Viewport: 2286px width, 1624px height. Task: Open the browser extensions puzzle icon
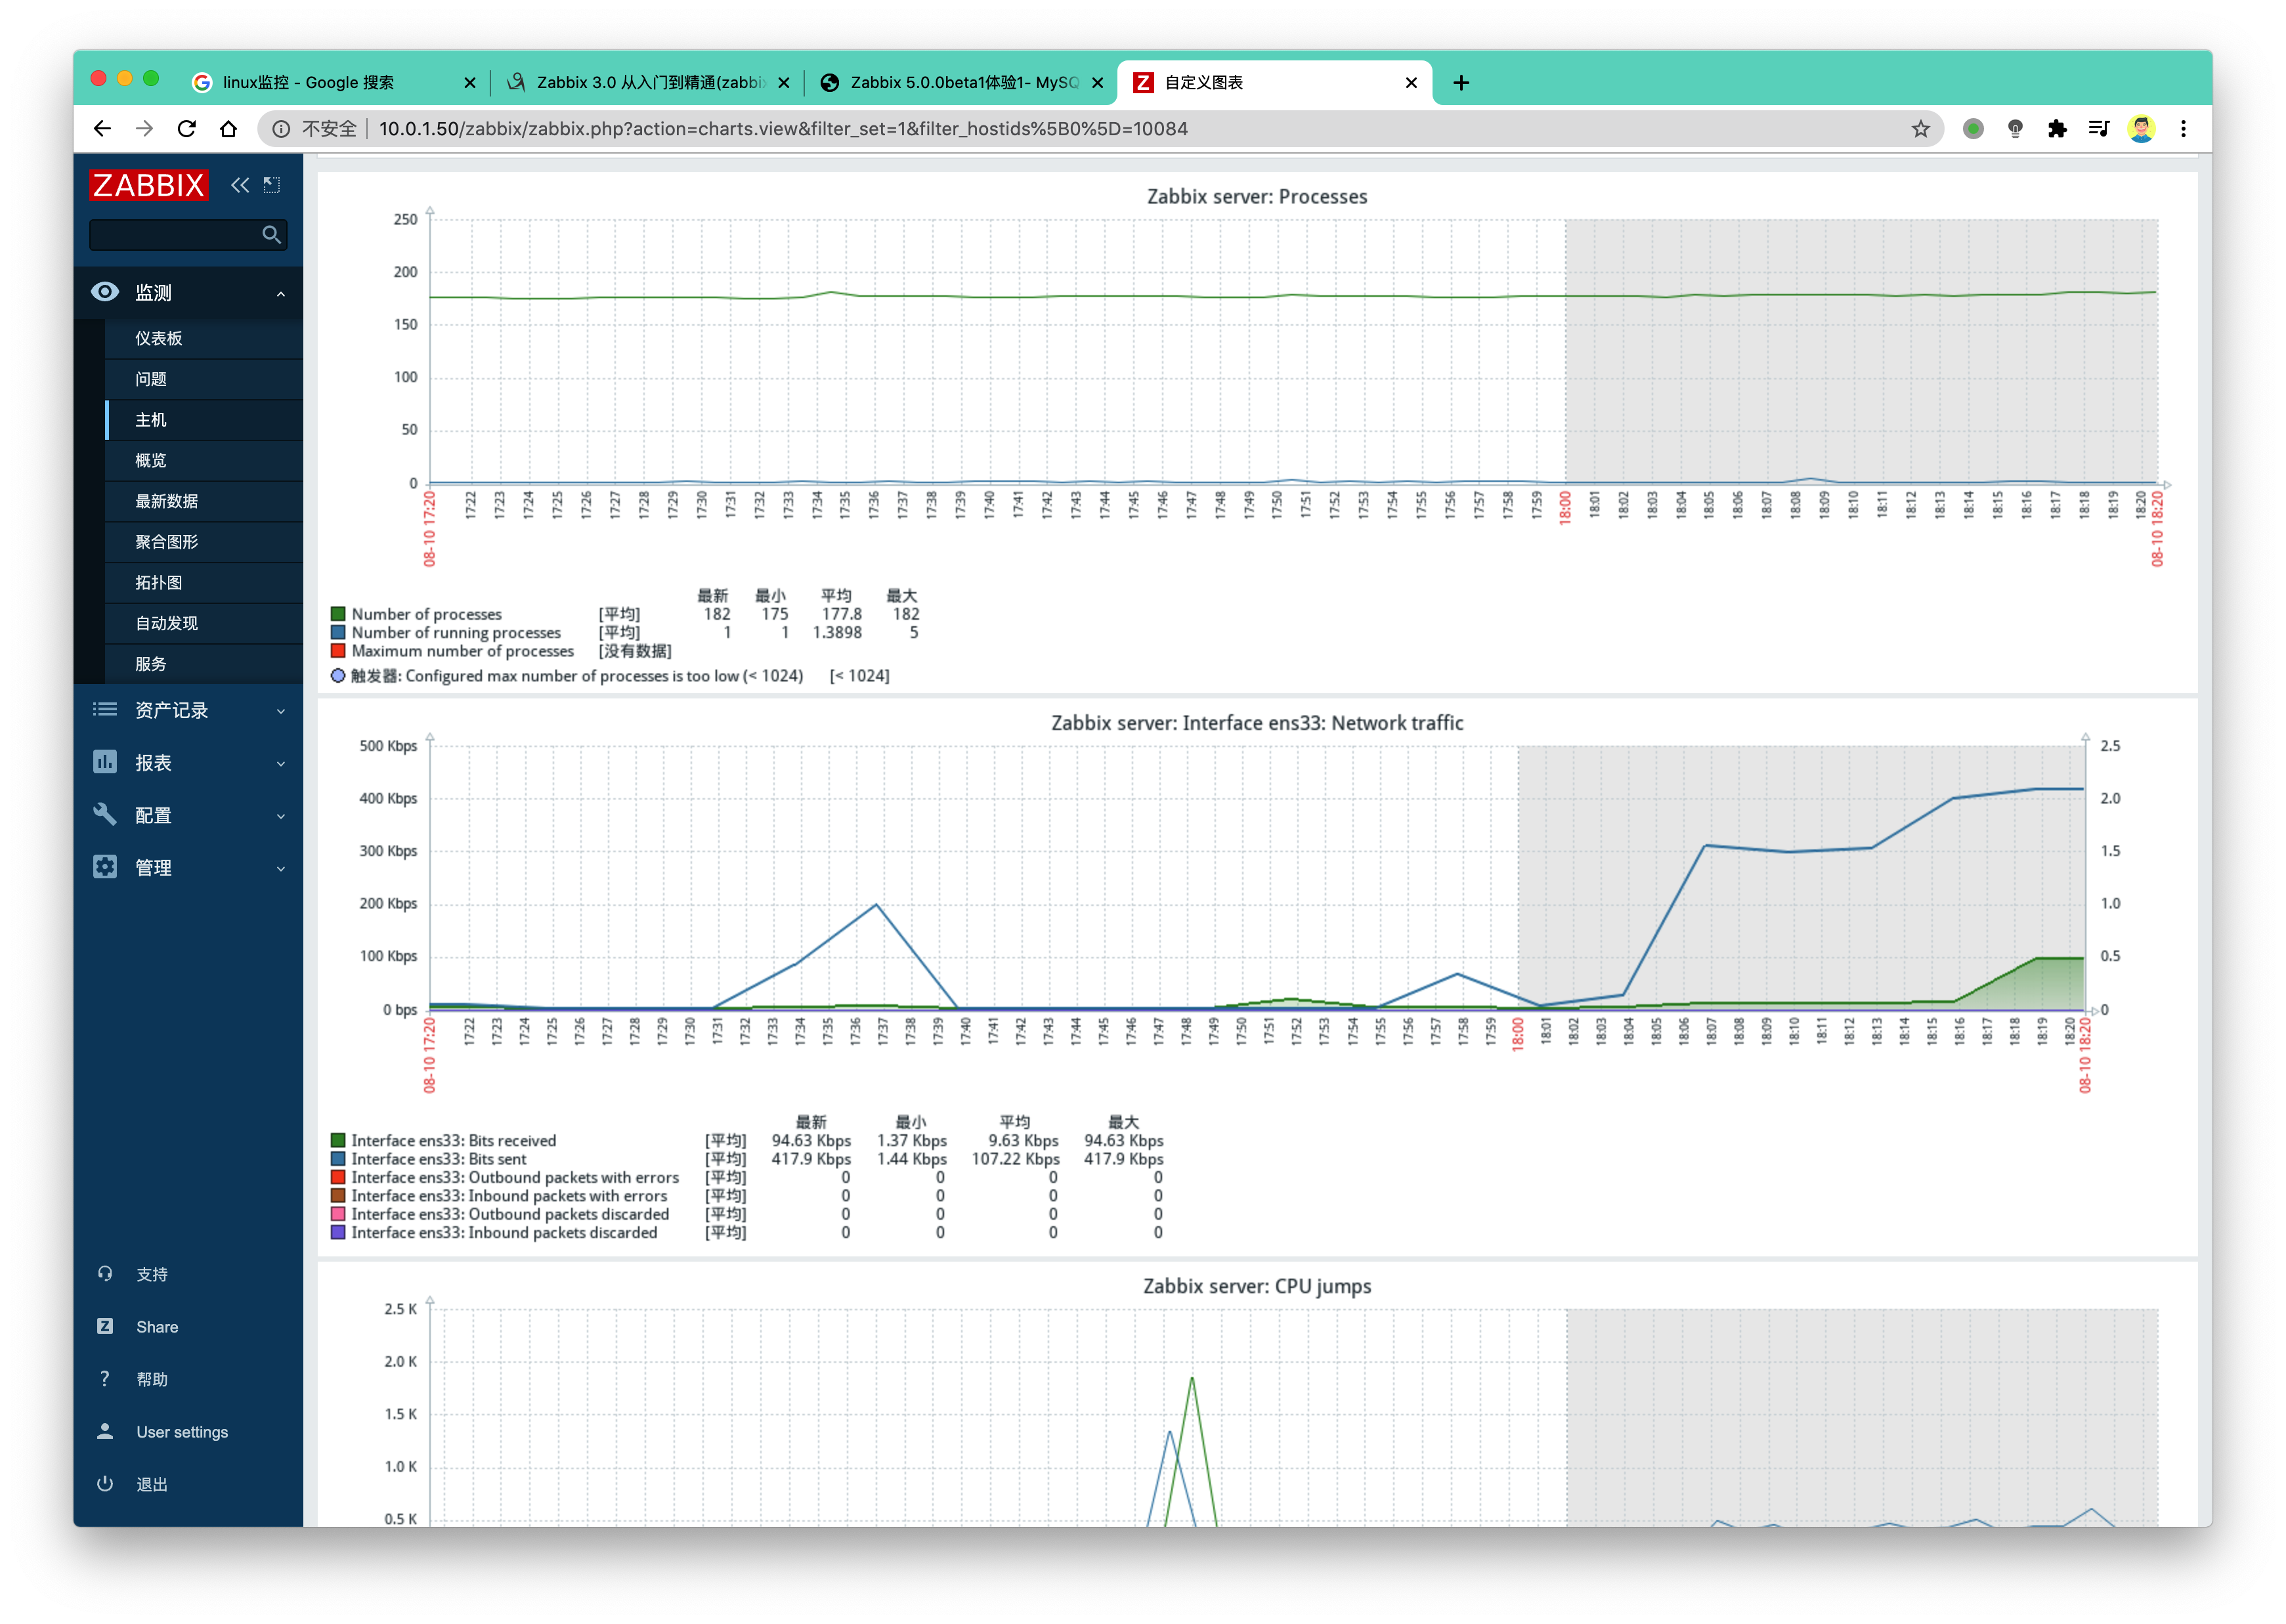pyautogui.click(x=2057, y=128)
